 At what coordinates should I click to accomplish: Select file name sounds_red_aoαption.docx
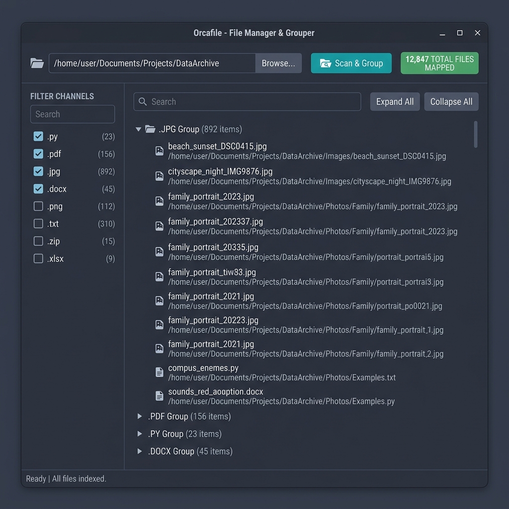pyautogui.click(x=216, y=392)
